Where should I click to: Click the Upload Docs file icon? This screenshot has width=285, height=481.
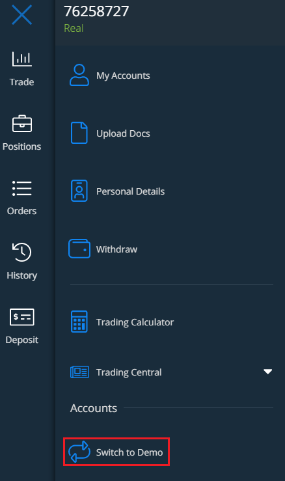(79, 133)
